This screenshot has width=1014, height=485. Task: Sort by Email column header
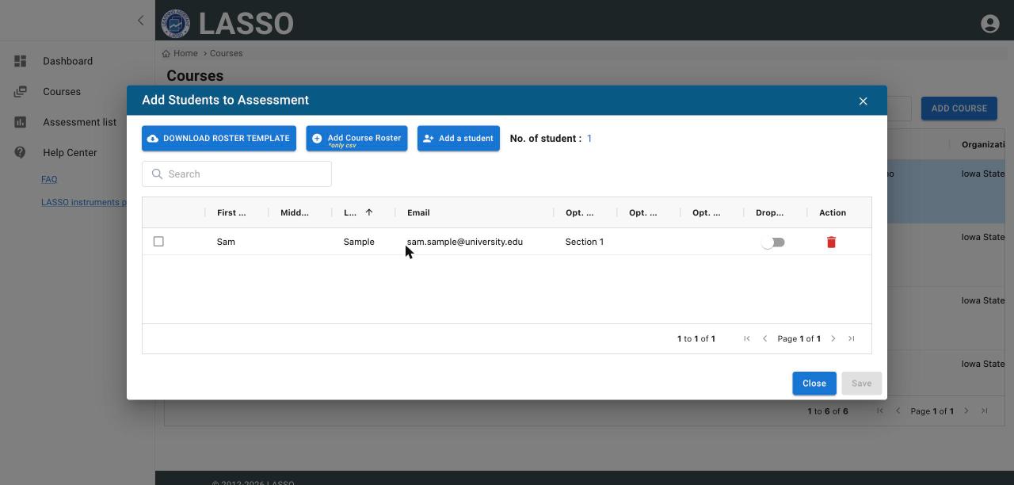pos(418,212)
